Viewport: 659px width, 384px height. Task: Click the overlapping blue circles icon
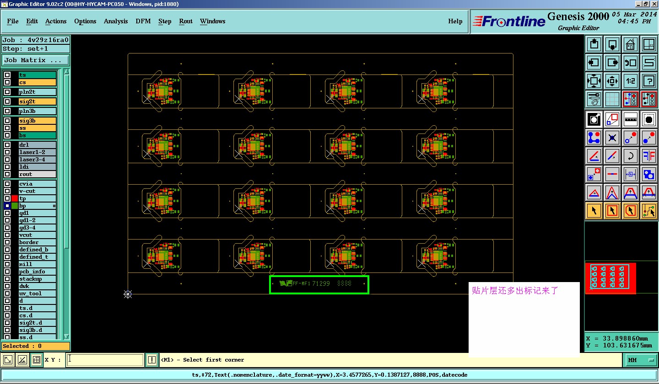point(648,174)
